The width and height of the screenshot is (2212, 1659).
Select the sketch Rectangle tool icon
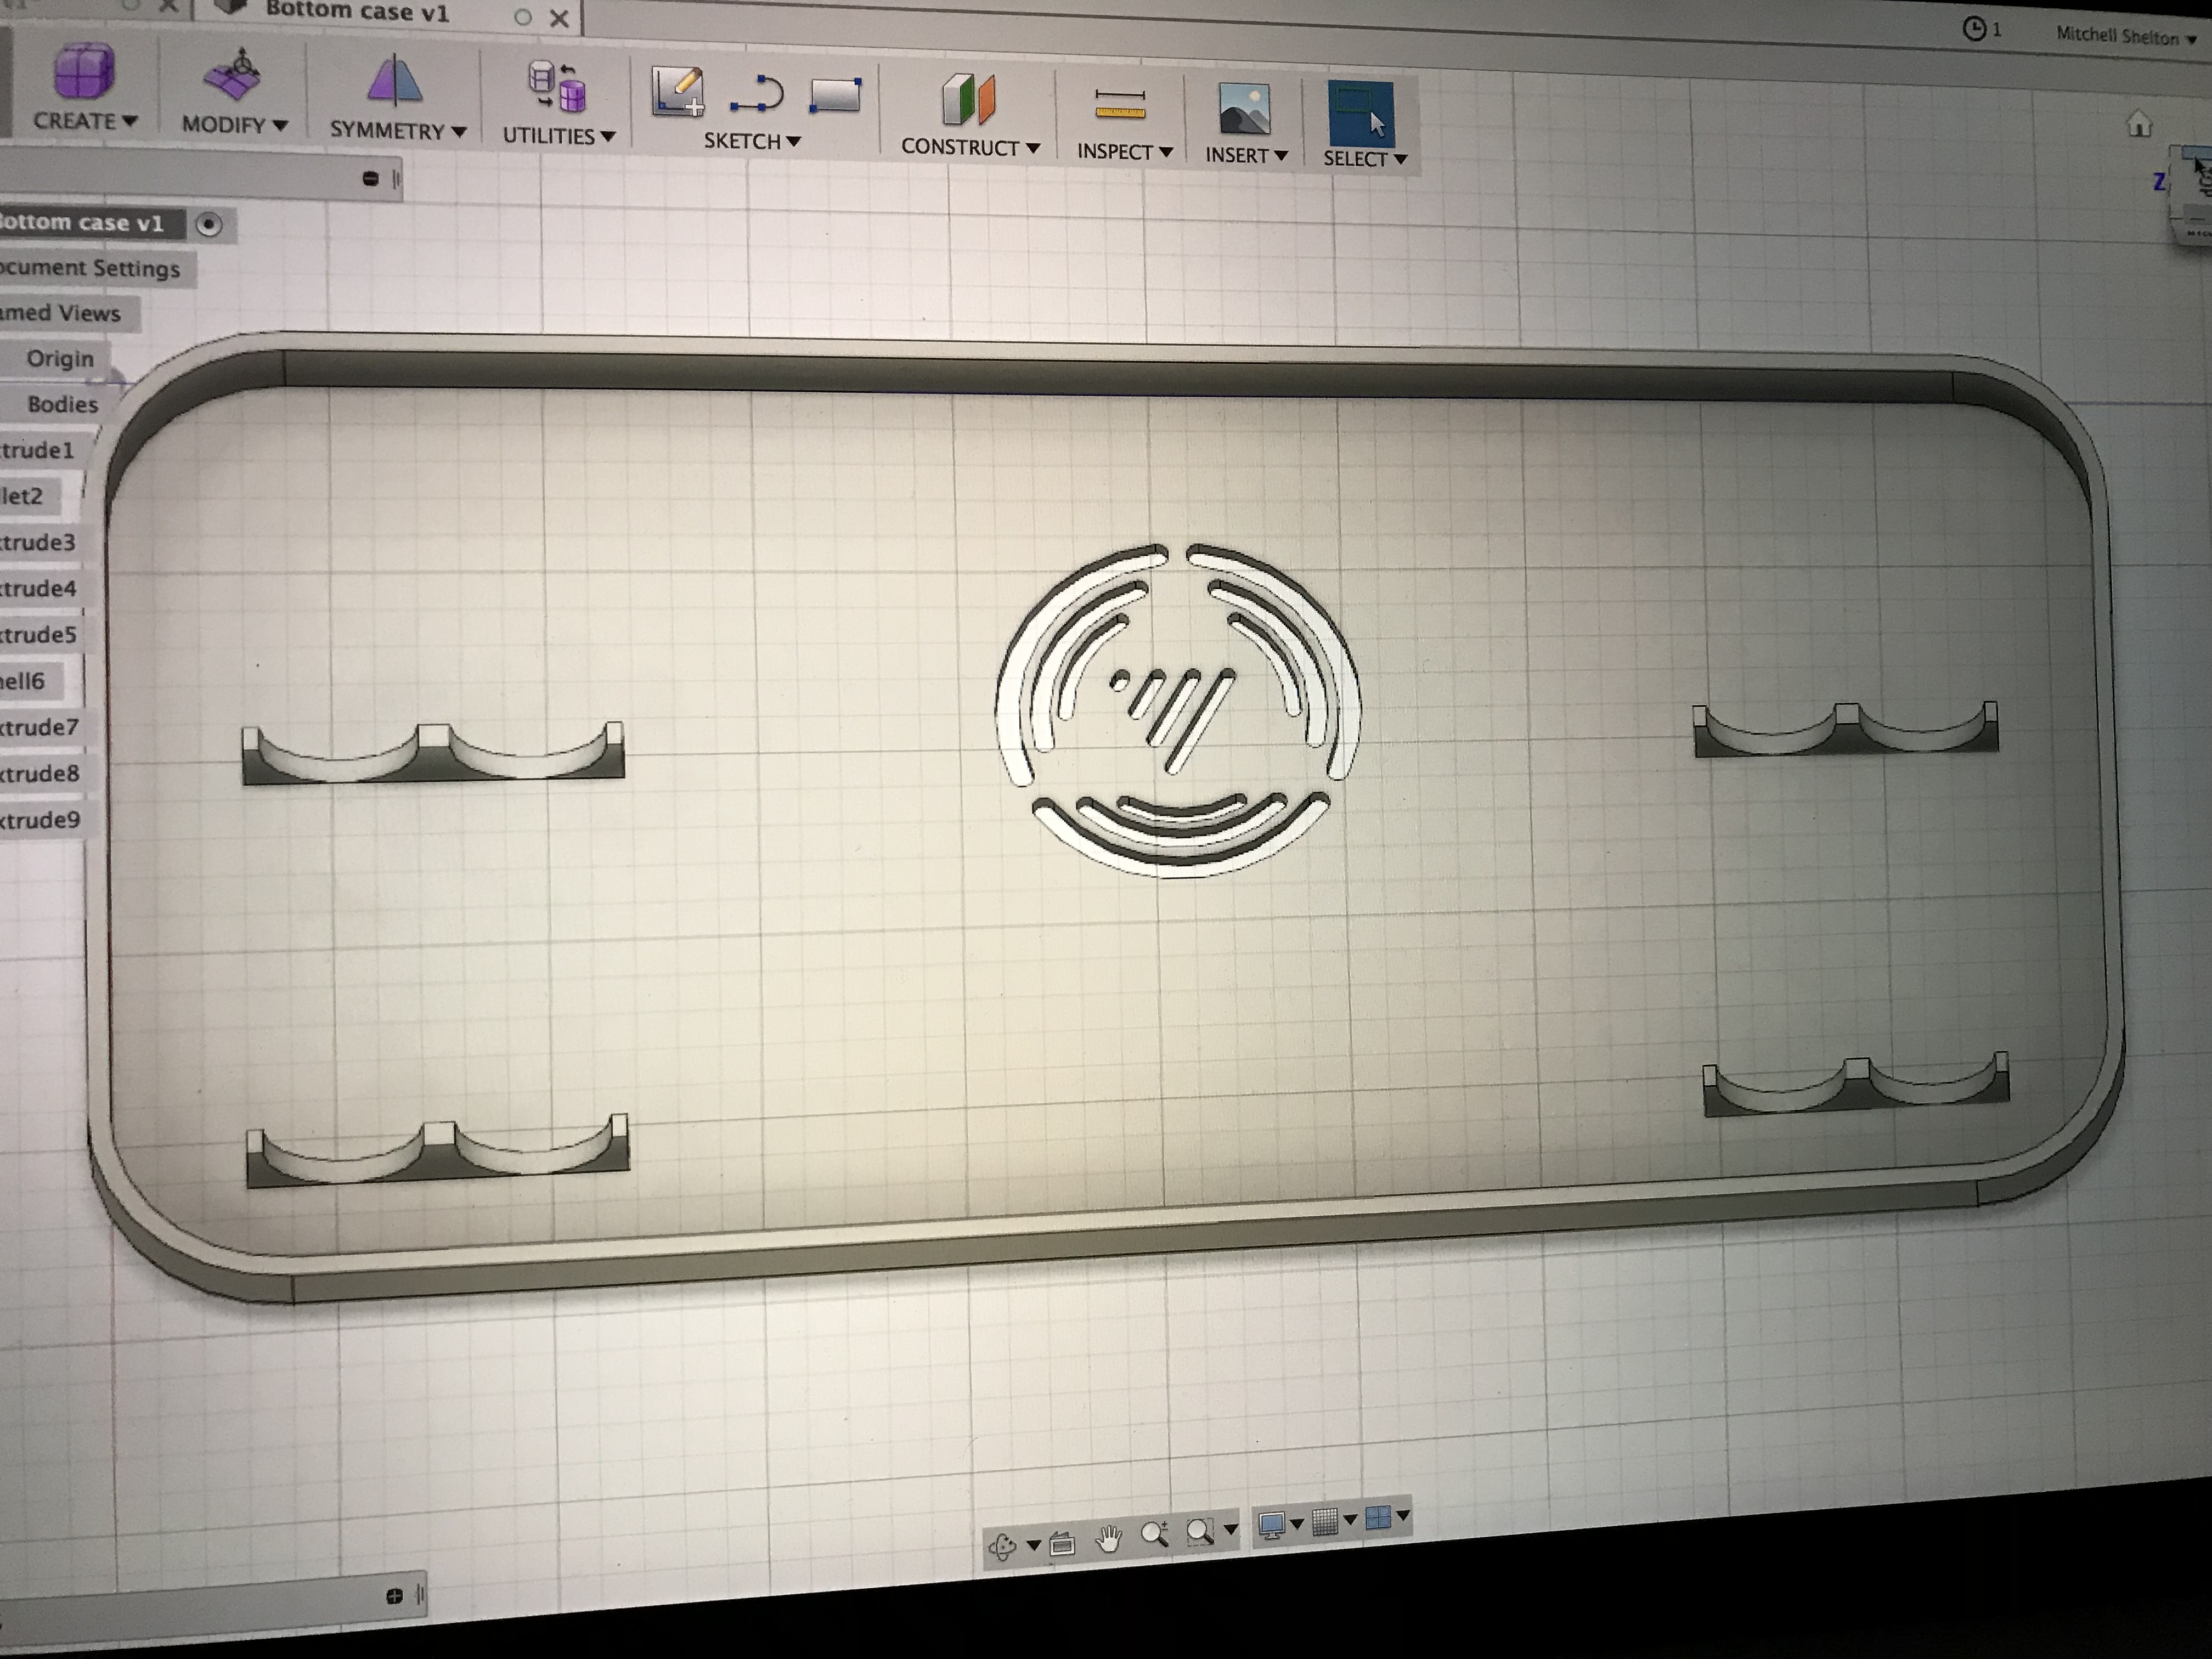click(835, 96)
